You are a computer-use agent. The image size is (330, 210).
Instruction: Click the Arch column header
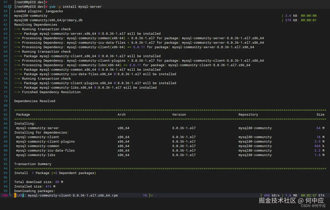point(121,115)
